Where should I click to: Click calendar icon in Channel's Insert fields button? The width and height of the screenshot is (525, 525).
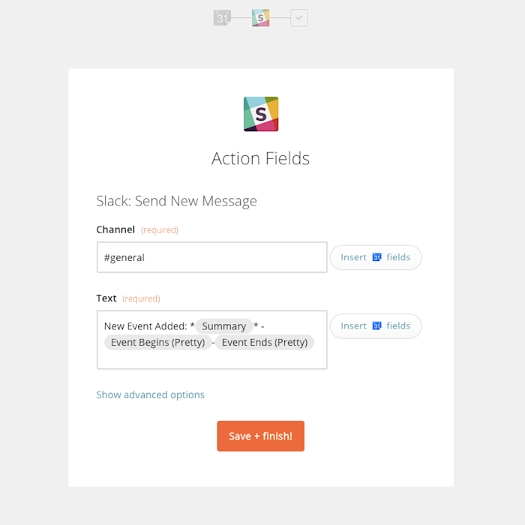click(377, 257)
